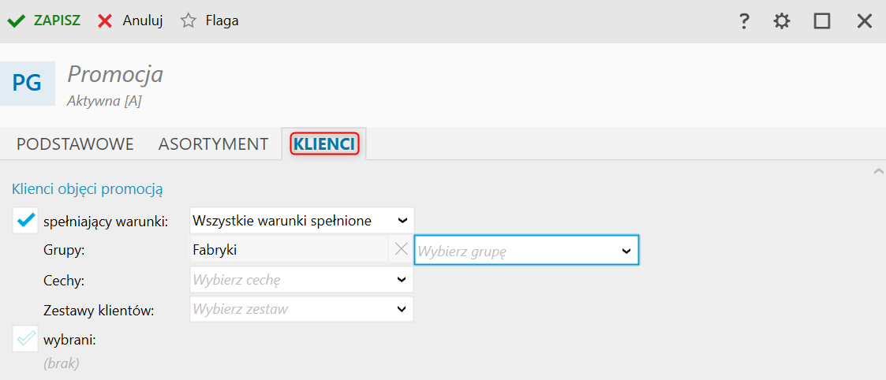Click the red Anuluj X icon
The image size is (886, 380).
point(105,21)
